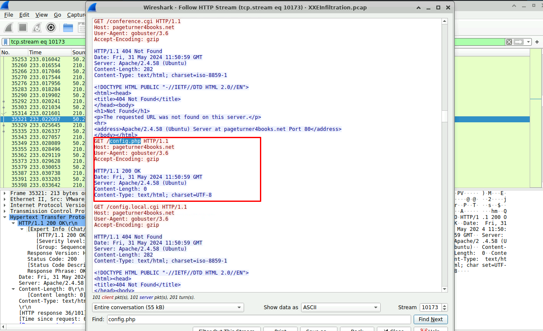Expand the Ethernet II tree node
The image size is (543, 331).
(x=5, y=199)
